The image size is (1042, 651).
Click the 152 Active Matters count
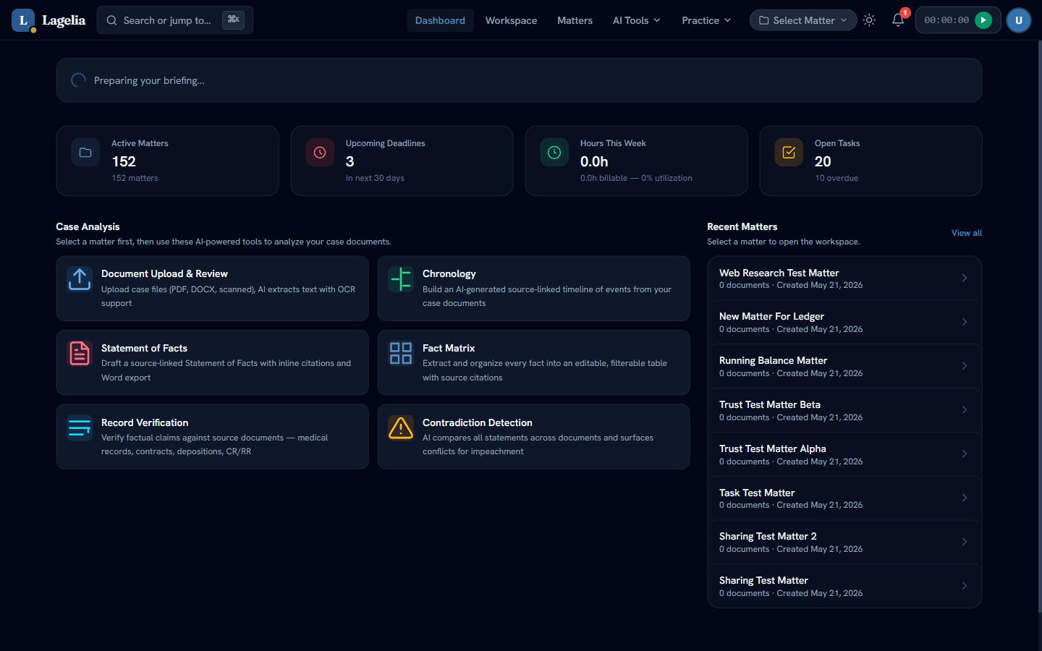[124, 161]
